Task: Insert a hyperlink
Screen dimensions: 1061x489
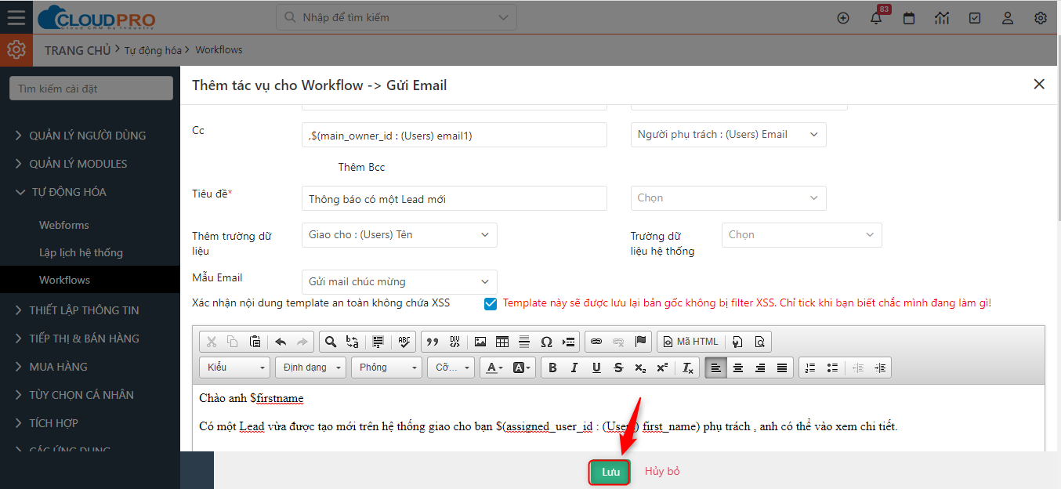Action: (x=596, y=342)
